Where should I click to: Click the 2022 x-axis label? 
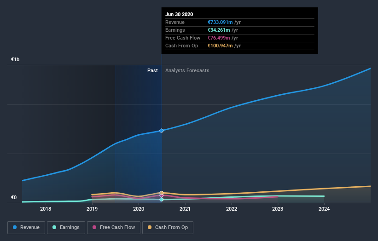tap(232, 209)
